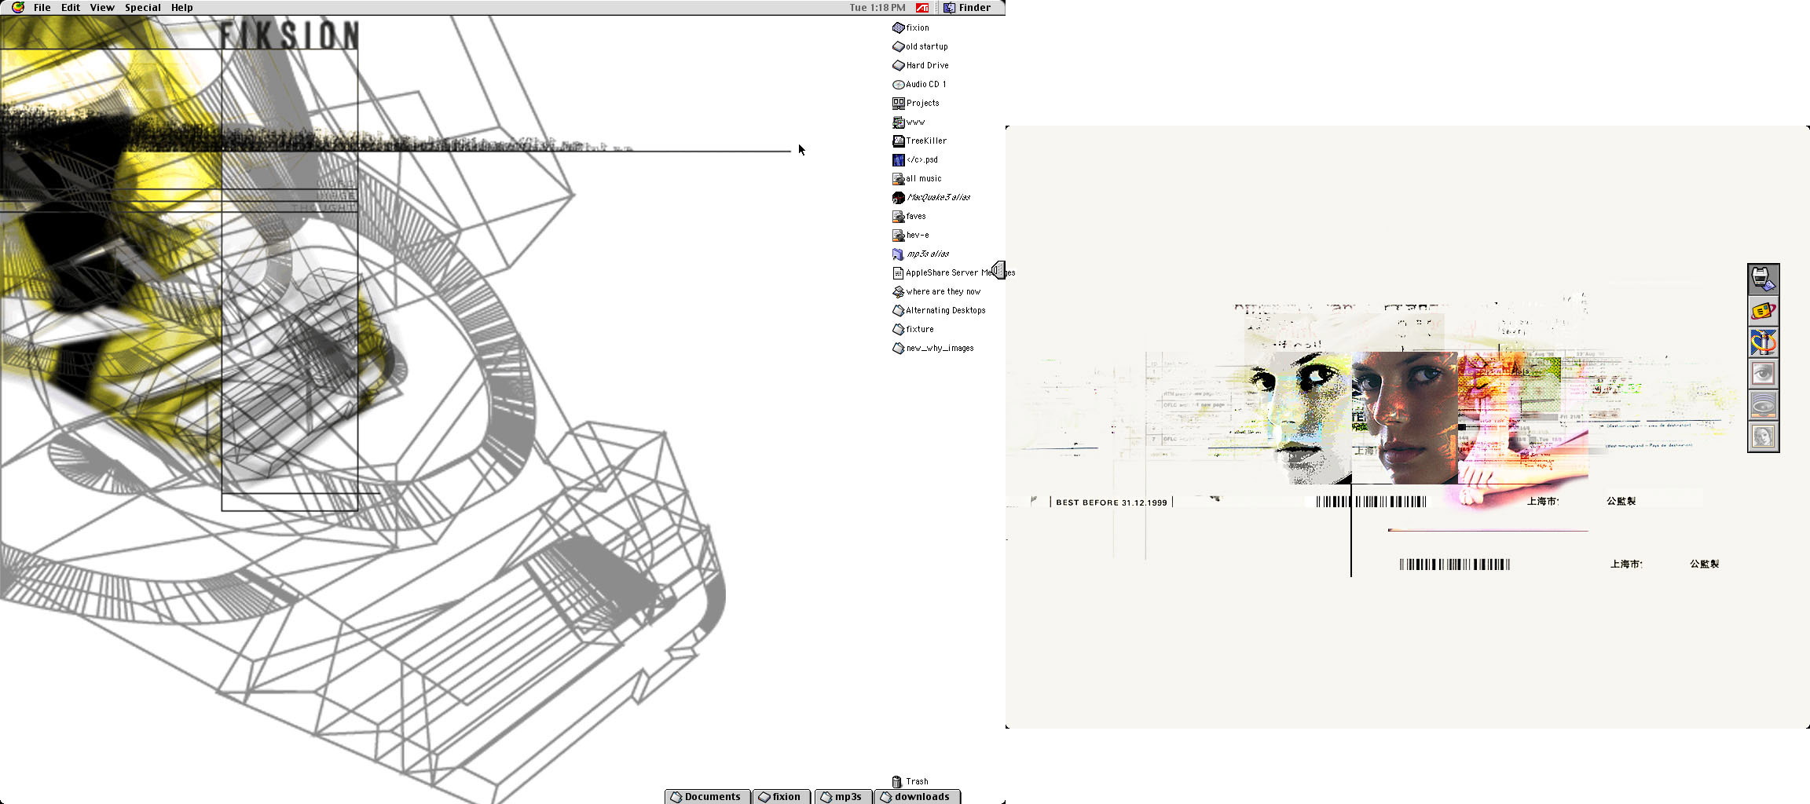The width and height of the screenshot is (1810, 804).
Task: Open the Documents pop-up window tab
Action: pos(707,796)
